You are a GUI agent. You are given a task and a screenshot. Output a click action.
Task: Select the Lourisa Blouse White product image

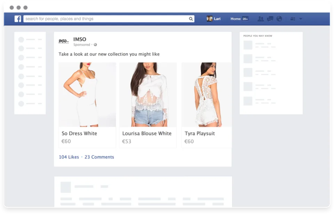148,95
